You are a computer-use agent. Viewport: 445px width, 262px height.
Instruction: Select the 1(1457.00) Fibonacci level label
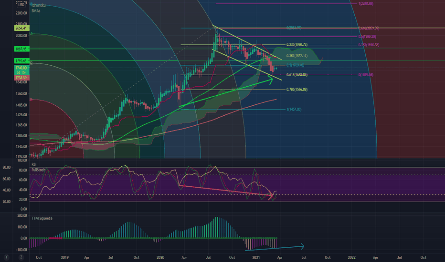tap(294, 110)
